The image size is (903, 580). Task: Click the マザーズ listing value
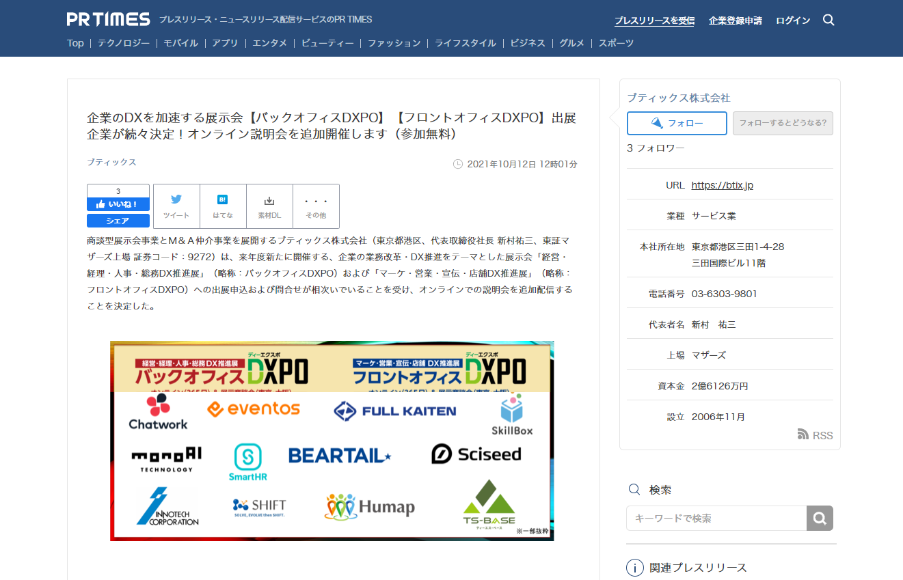click(709, 355)
